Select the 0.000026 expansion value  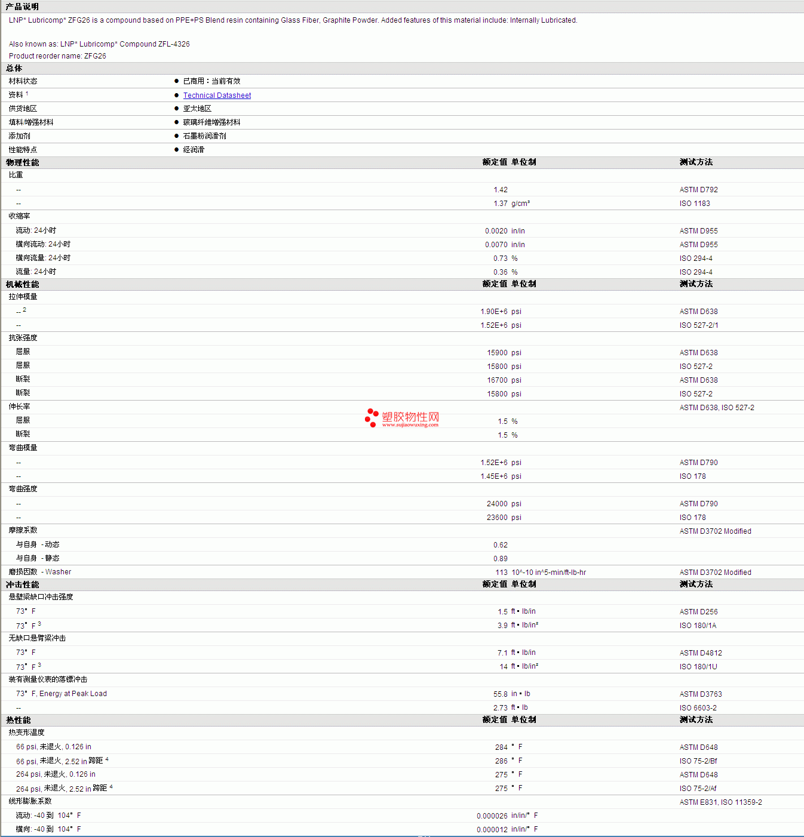click(x=492, y=816)
